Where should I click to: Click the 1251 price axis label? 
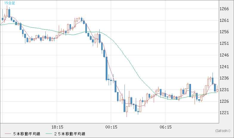pyautogui.click(x=224, y=44)
